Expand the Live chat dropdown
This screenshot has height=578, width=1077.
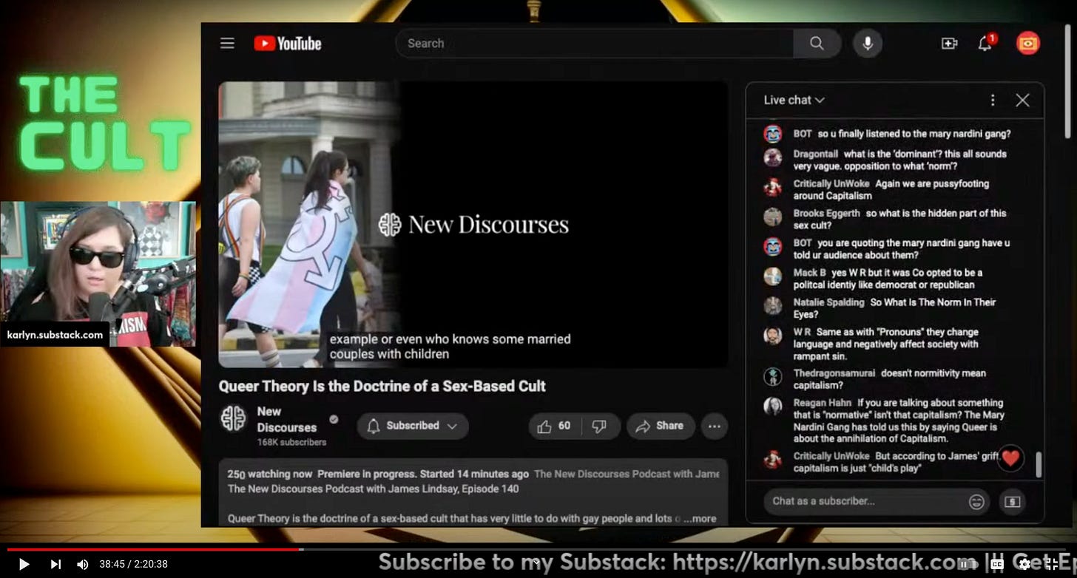[x=794, y=100]
